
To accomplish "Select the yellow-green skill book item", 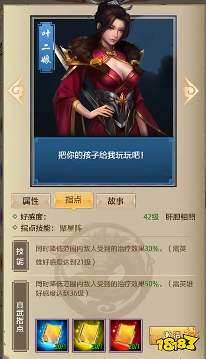I will pyautogui.click(x=89, y=336).
